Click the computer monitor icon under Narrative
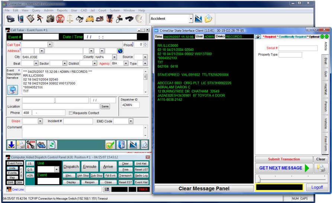332x203 pixels. pos(13,90)
